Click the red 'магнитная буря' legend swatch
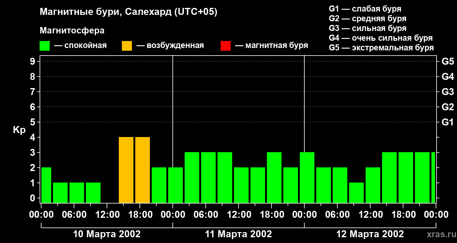Screen dimensions: 457x243 (x=225, y=46)
